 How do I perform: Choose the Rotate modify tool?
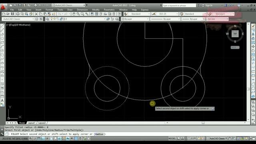click(253, 51)
